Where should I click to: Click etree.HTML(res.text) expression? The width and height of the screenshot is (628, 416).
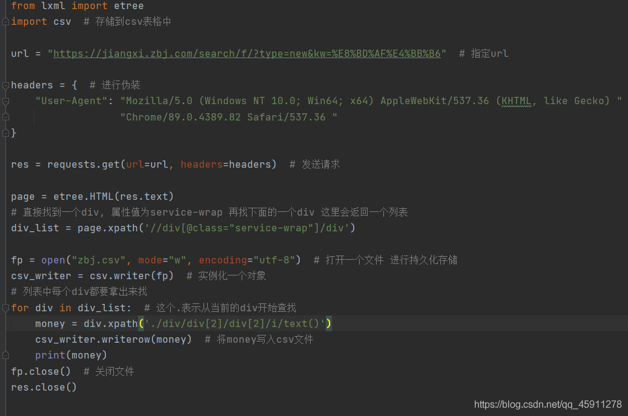click(x=113, y=197)
